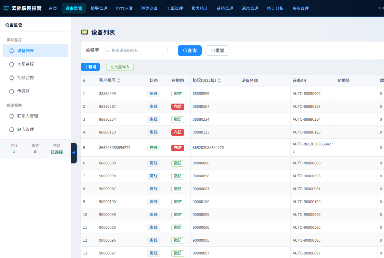Click the magnifier icon in the keyword search box

pos(107,51)
